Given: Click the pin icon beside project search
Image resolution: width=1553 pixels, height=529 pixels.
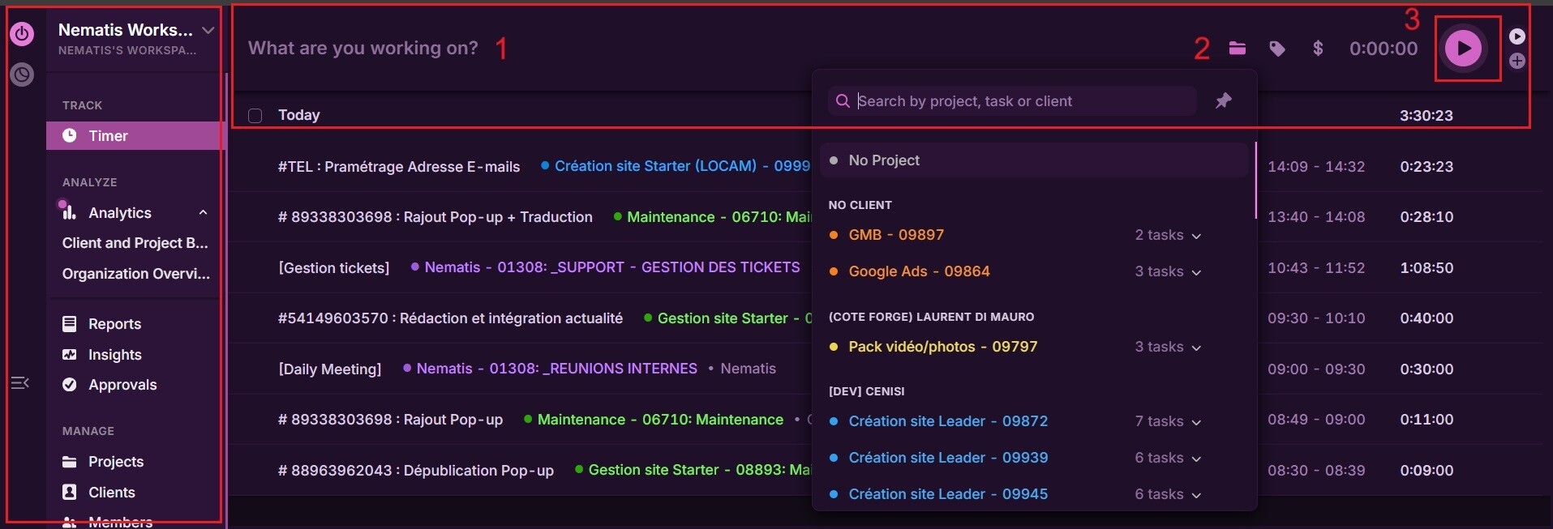Looking at the screenshot, I should pyautogui.click(x=1223, y=100).
